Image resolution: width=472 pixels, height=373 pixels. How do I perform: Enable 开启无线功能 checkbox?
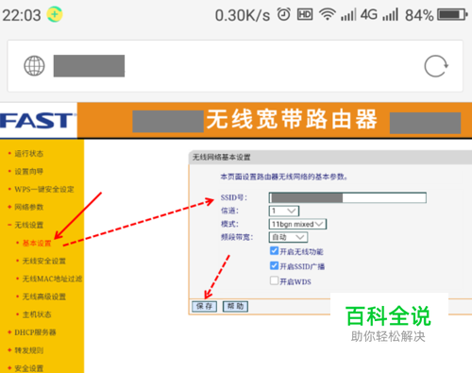(274, 251)
